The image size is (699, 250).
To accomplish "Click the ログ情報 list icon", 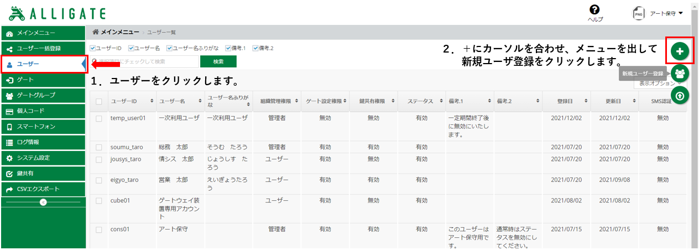I will pos(9,142).
